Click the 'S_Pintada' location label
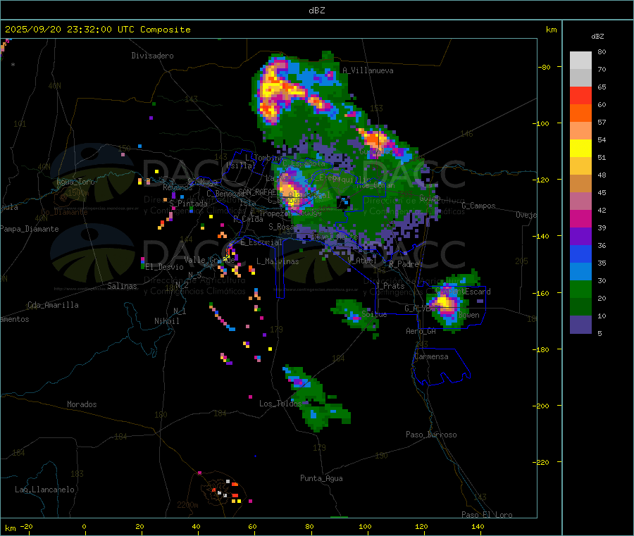 pos(188,204)
